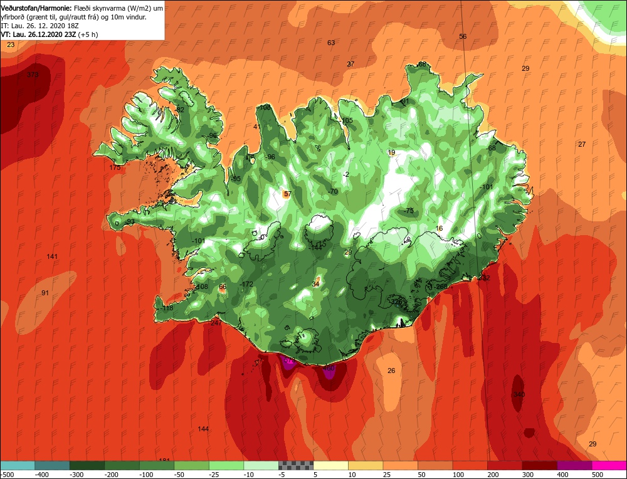Click the legend label '100'
This screenshot has width=627, height=479.
(x=458, y=475)
